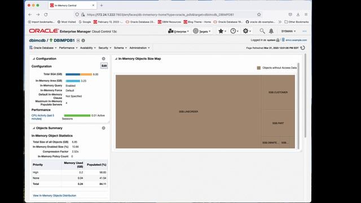The height and width of the screenshot is (203, 361).
Task: Click the Oracle logo
Action: 43,31
